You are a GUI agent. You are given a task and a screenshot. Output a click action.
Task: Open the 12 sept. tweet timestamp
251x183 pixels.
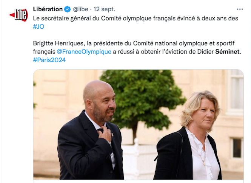[105, 9]
